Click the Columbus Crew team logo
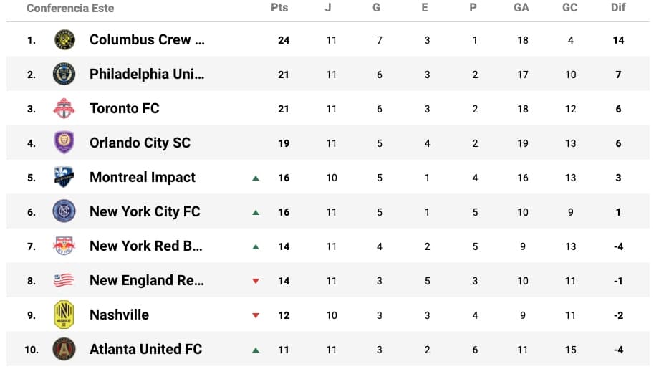The image size is (654, 369). tap(64, 40)
